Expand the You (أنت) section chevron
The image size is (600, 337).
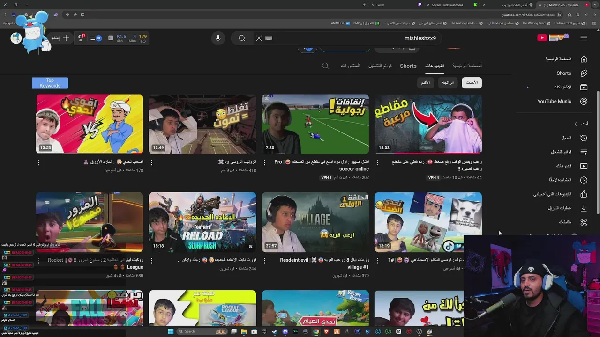576,124
